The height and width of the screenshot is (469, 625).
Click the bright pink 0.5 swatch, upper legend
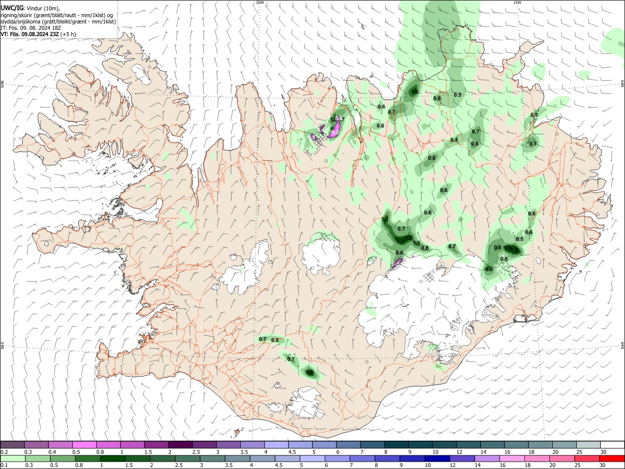point(84,445)
